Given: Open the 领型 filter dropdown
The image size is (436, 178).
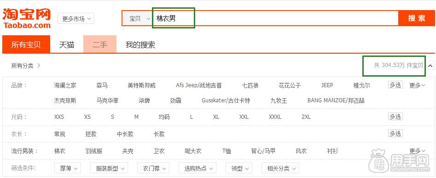Looking at the screenshot, I should click(239, 168).
